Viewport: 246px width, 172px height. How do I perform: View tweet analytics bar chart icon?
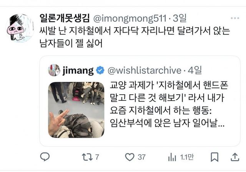click(172, 157)
